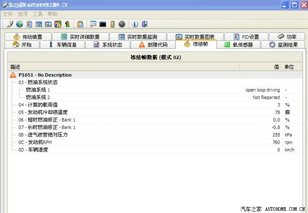Click the exit door toolbar icon
This screenshot has height=213, width=308.
tap(144, 24)
